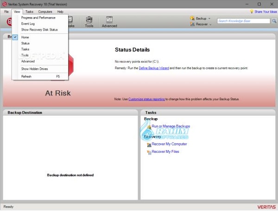Open the Tools toolbar icon

[x=89, y=22]
